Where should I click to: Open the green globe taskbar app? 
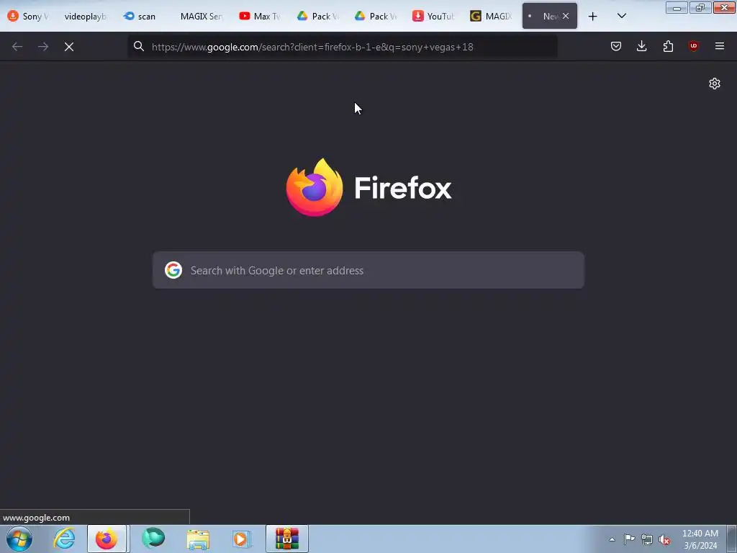(153, 539)
